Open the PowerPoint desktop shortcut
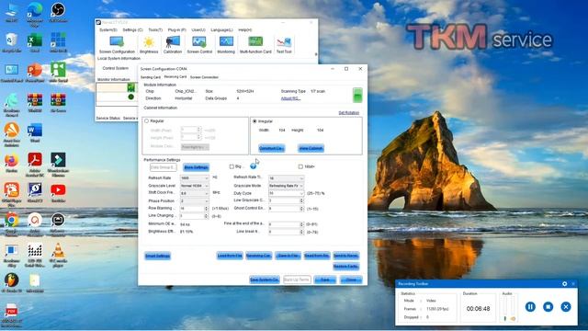The image size is (588, 331). tap(35, 73)
